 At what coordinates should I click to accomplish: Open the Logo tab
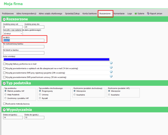(130, 13)
